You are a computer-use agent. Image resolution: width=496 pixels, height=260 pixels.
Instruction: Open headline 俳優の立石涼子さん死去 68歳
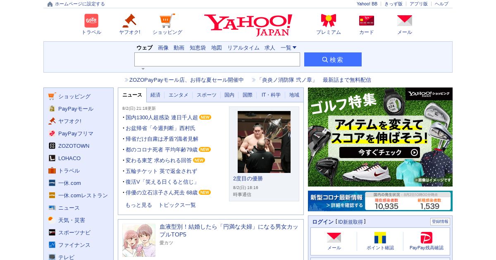[x=162, y=193]
